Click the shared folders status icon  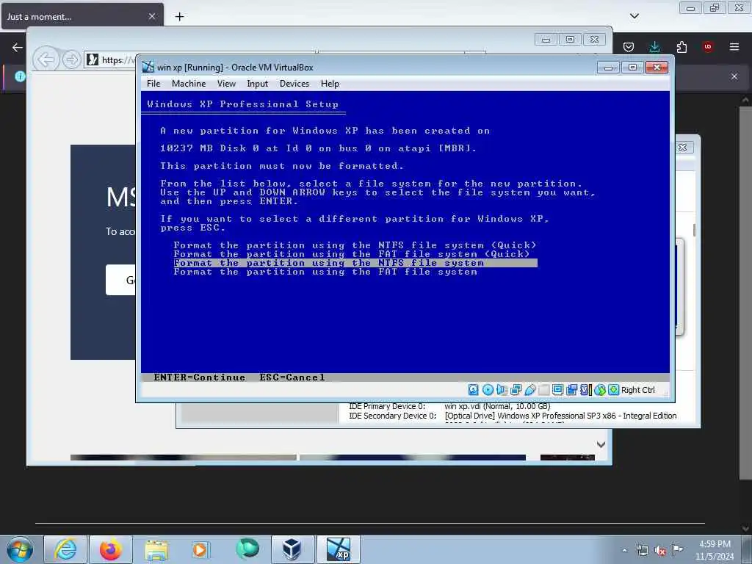(x=543, y=390)
